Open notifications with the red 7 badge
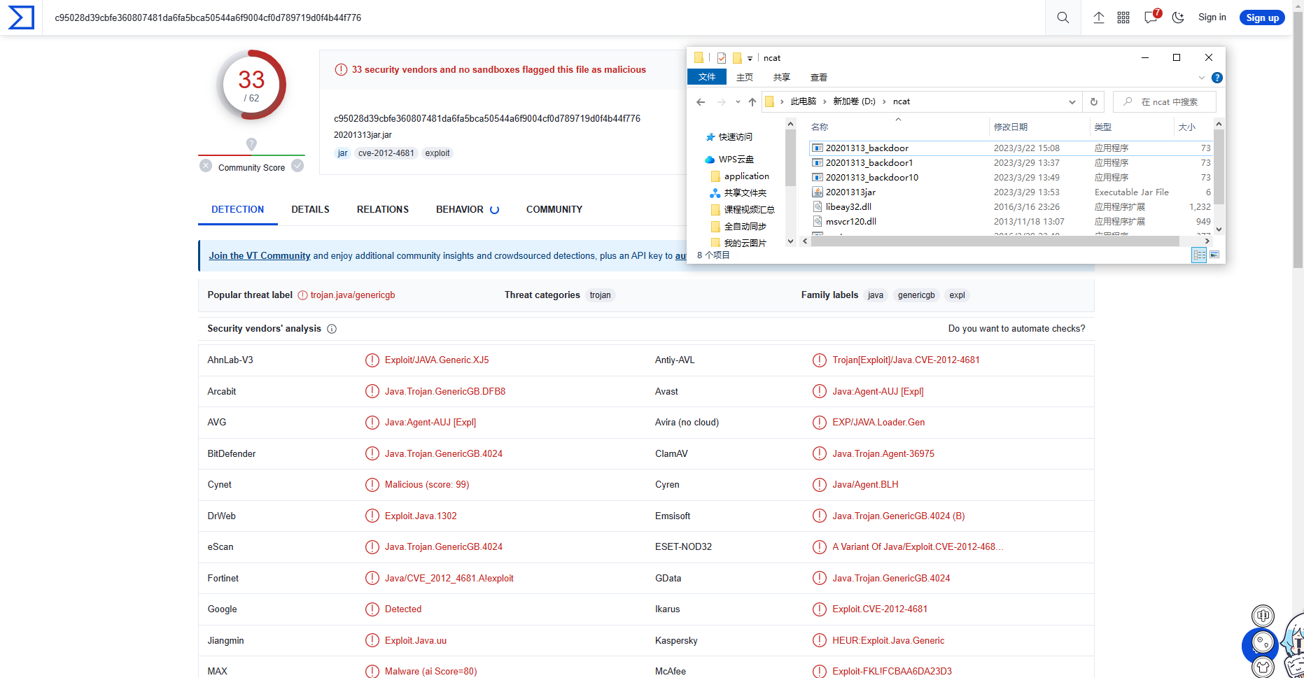Viewport: 1304px width, 678px height. (x=1151, y=17)
